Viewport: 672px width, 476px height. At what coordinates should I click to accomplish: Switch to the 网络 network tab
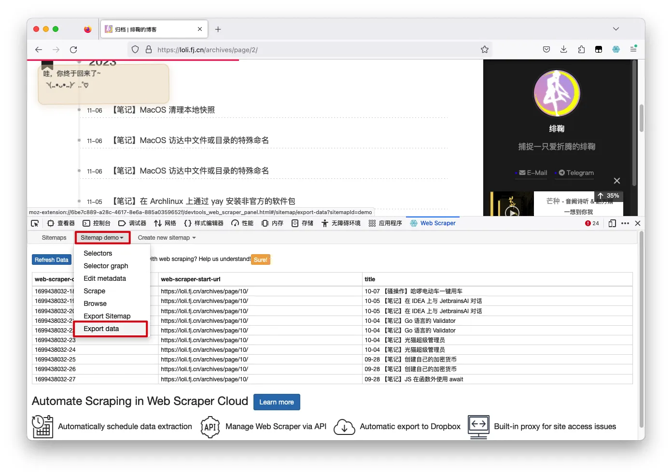[165, 223]
